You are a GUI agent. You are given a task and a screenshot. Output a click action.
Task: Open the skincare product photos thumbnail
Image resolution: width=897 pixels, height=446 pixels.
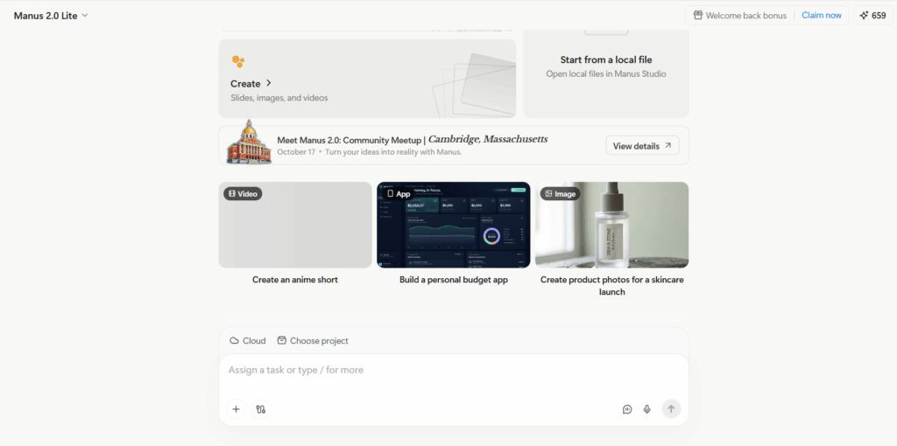612,225
